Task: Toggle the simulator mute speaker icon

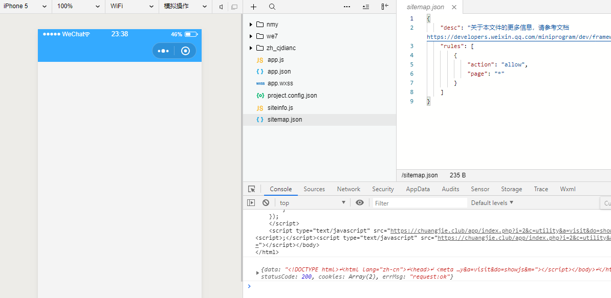Action: click(222, 7)
